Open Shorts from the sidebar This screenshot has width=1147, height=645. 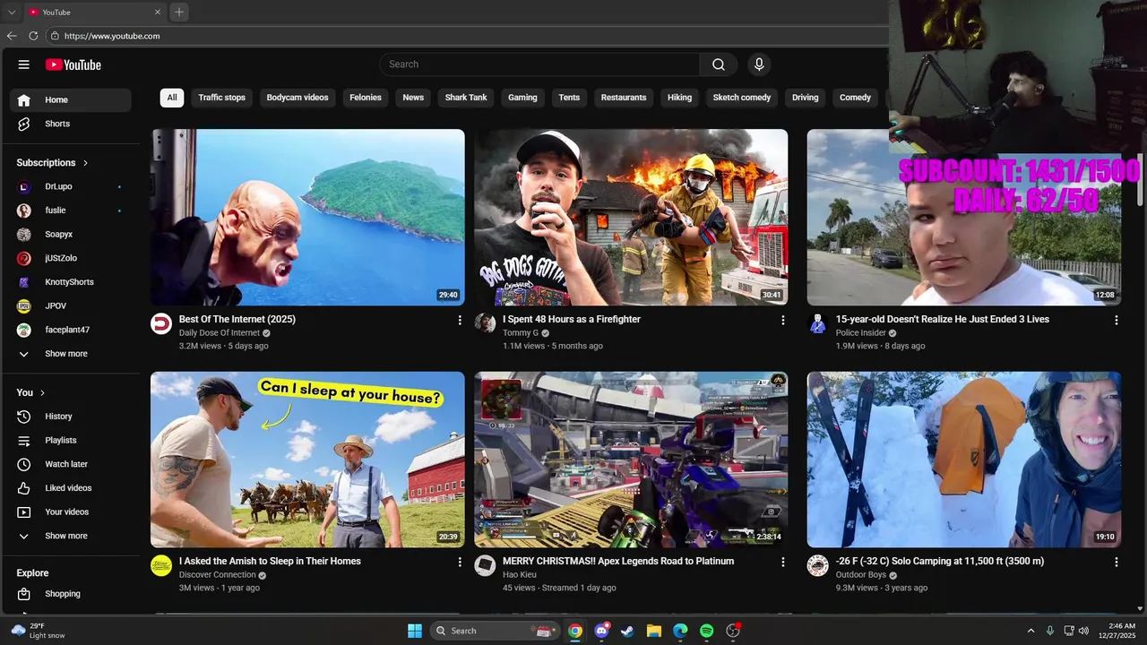click(x=70, y=124)
